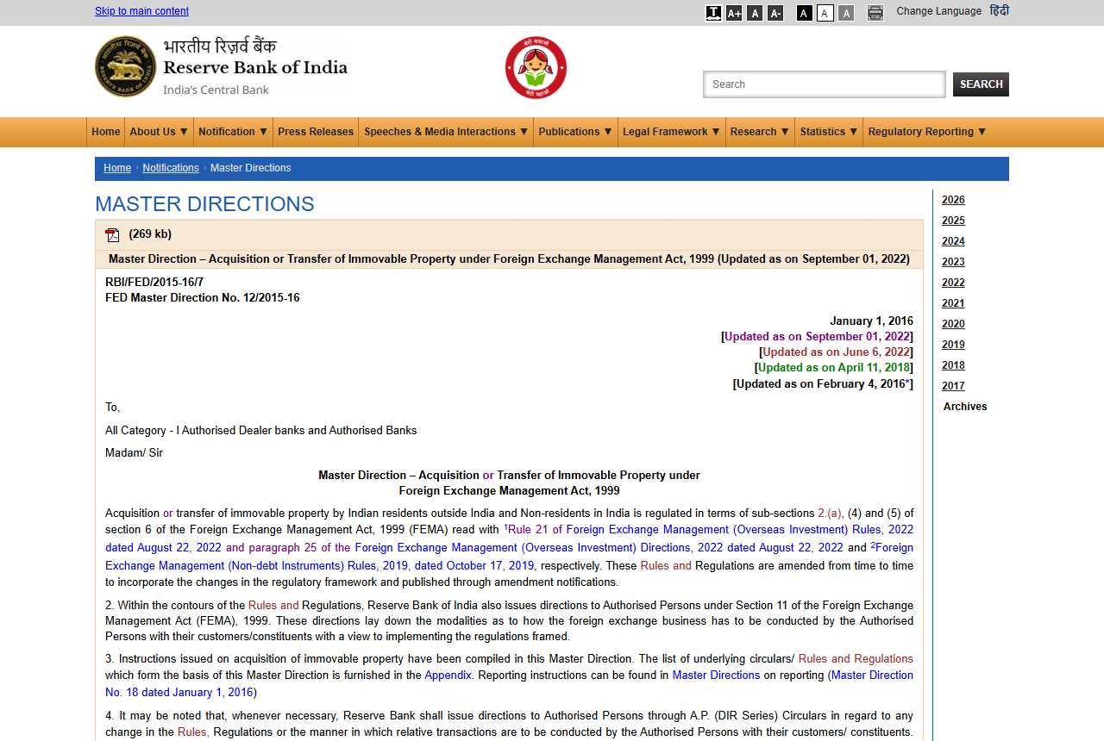Click the (269 kb) file size text

click(x=150, y=234)
